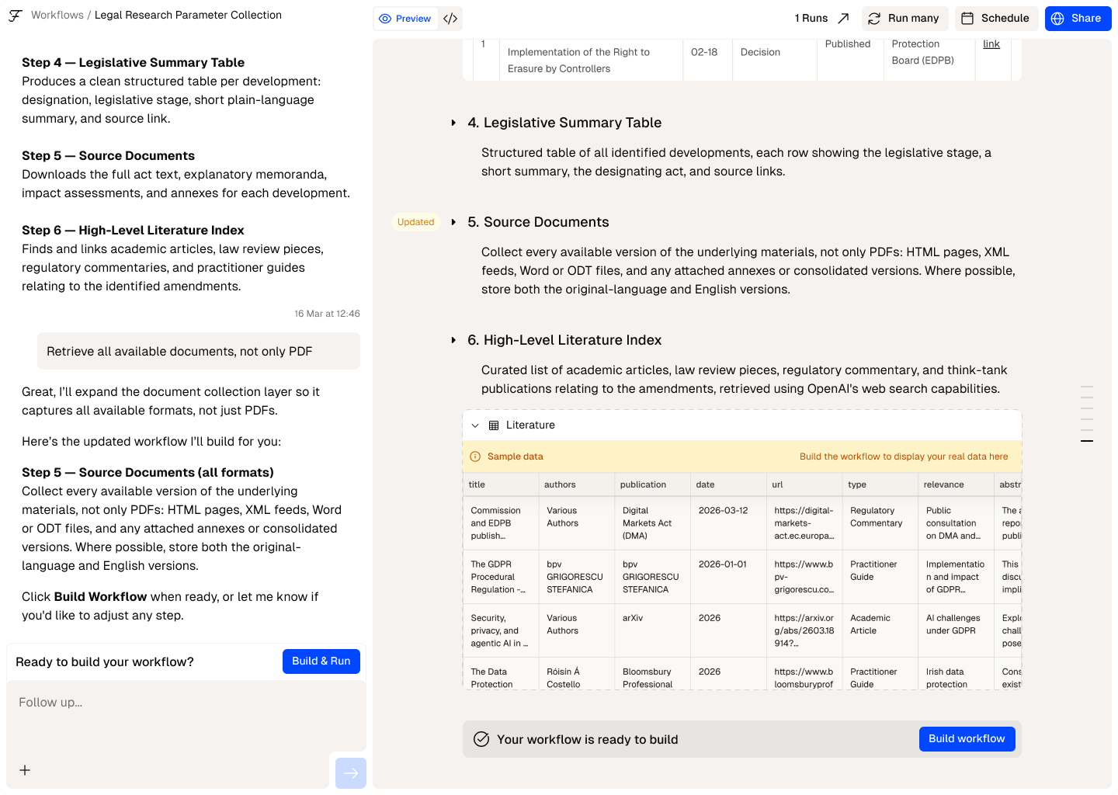This screenshot has width=1118, height=795.
Task: Click the plus attachment icon below Follow up
Action: point(25,770)
